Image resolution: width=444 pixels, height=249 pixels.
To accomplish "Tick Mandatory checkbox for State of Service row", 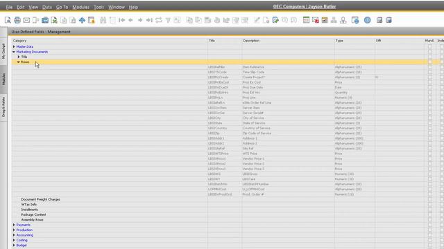I will [430, 123].
